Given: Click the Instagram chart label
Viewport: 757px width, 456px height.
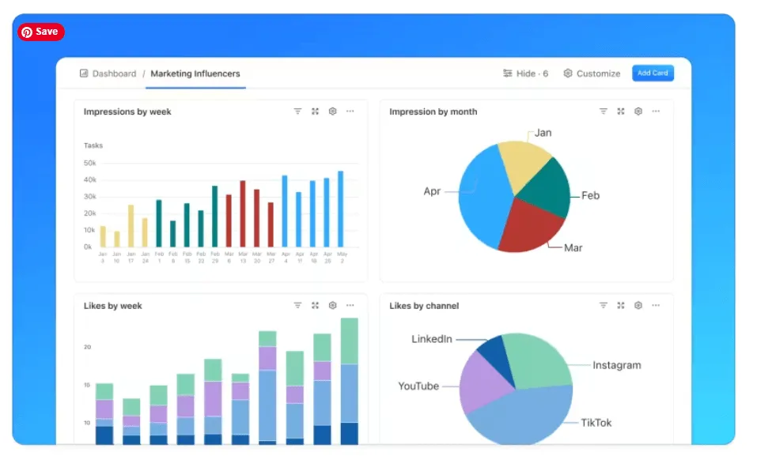Looking at the screenshot, I should [616, 365].
